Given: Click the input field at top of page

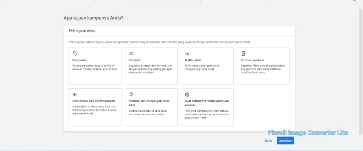Looking at the screenshot, I should (147, 1).
